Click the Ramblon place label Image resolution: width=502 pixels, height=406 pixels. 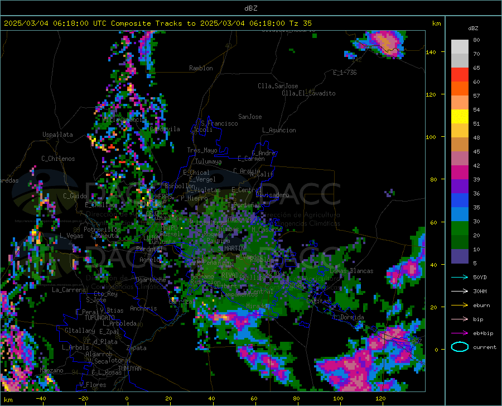click(201, 68)
